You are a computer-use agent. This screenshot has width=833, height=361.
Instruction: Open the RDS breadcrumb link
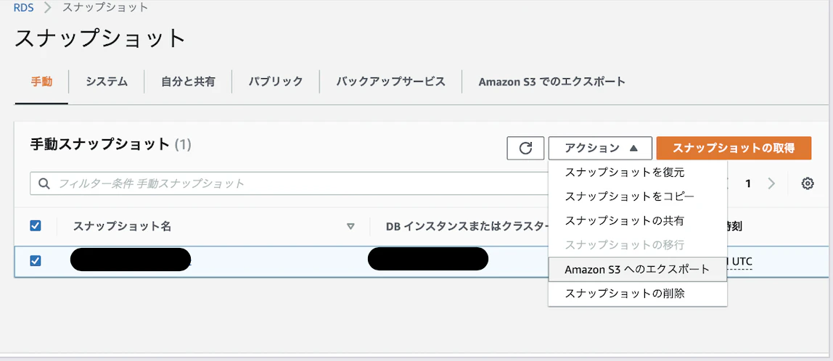[24, 7]
